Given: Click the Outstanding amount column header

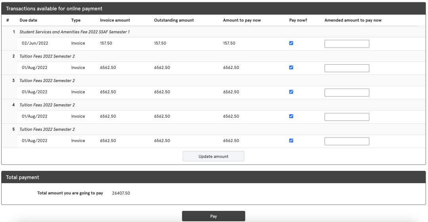Looking at the screenshot, I should (174, 20).
